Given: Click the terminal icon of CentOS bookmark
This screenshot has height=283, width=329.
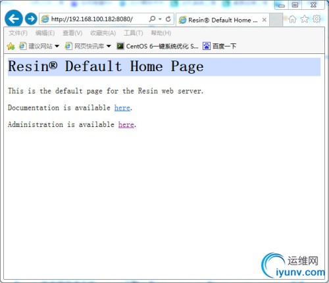Looking at the screenshot, I should tap(120, 46).
